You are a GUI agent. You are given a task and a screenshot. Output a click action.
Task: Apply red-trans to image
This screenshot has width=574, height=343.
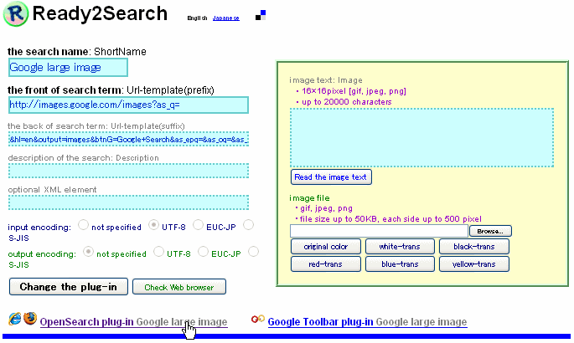326,264
